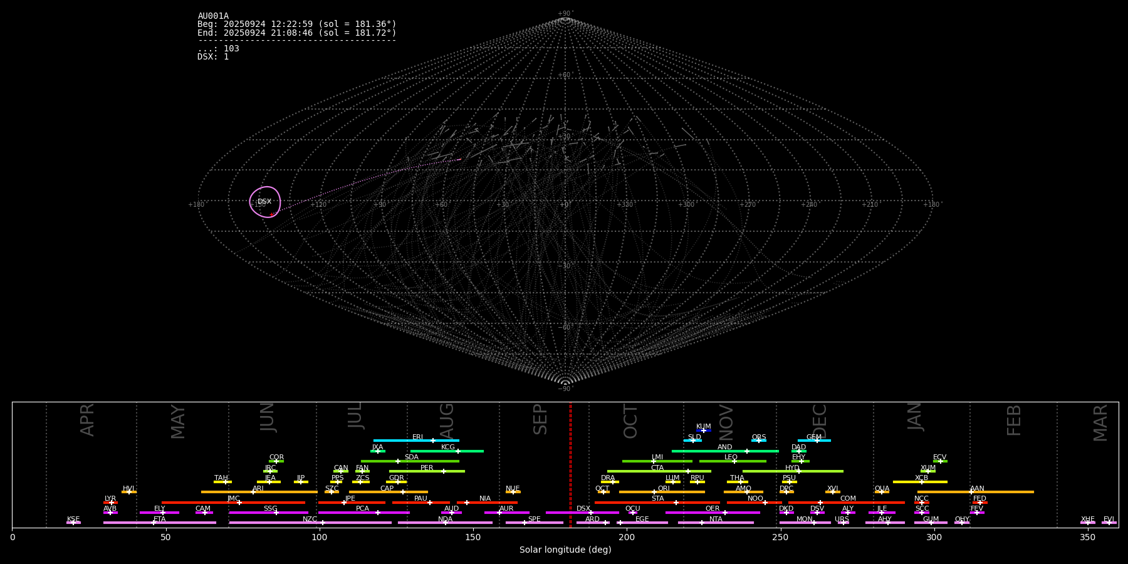This screenshot has height=564, width=1128.
Task: Click the NZC shower bar
Action: (x=310, y=523)
